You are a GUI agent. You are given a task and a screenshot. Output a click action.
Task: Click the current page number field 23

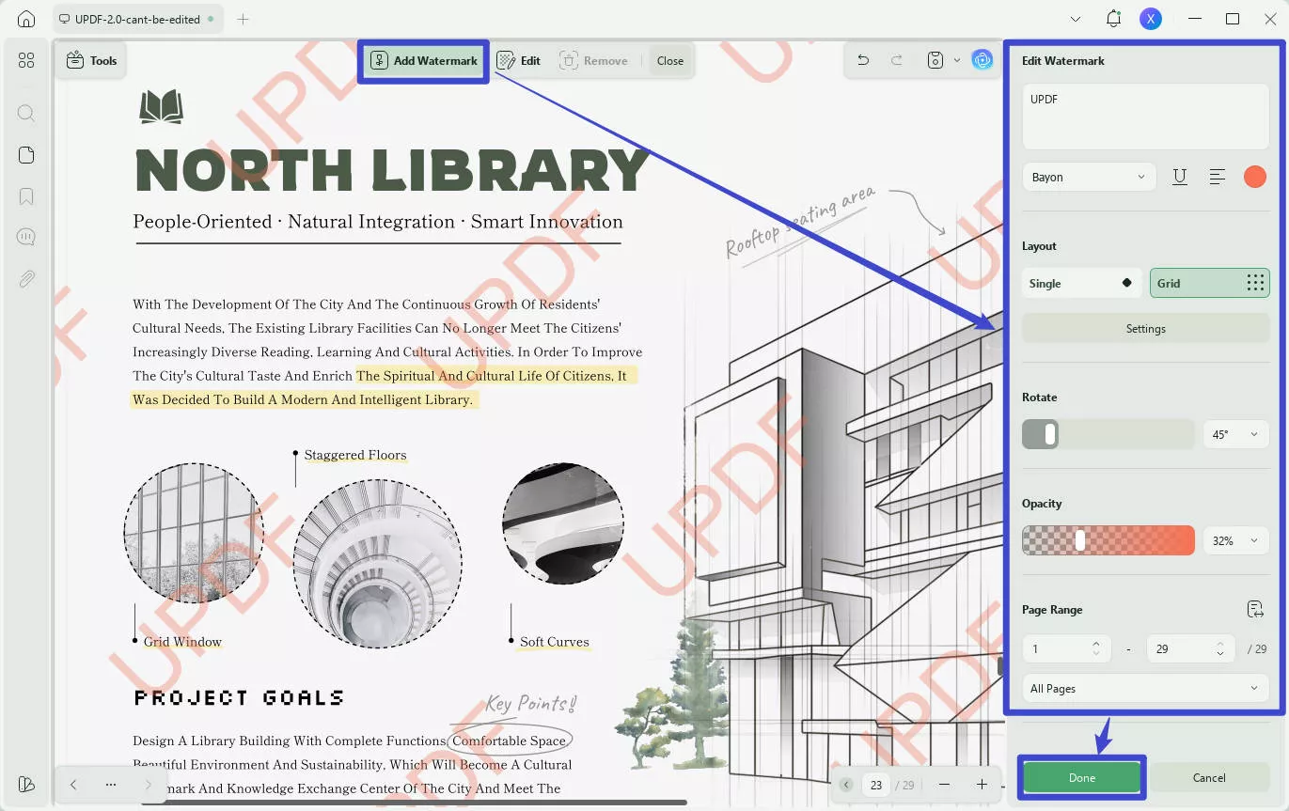click(x=876, y=785)
